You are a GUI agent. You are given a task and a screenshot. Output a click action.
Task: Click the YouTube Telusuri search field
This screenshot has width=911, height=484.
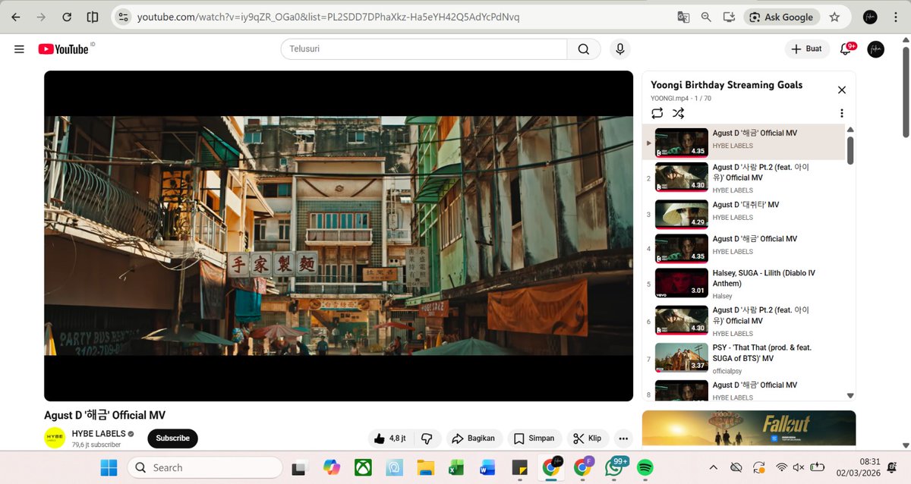pyautogui.click(x=424, y=49)
